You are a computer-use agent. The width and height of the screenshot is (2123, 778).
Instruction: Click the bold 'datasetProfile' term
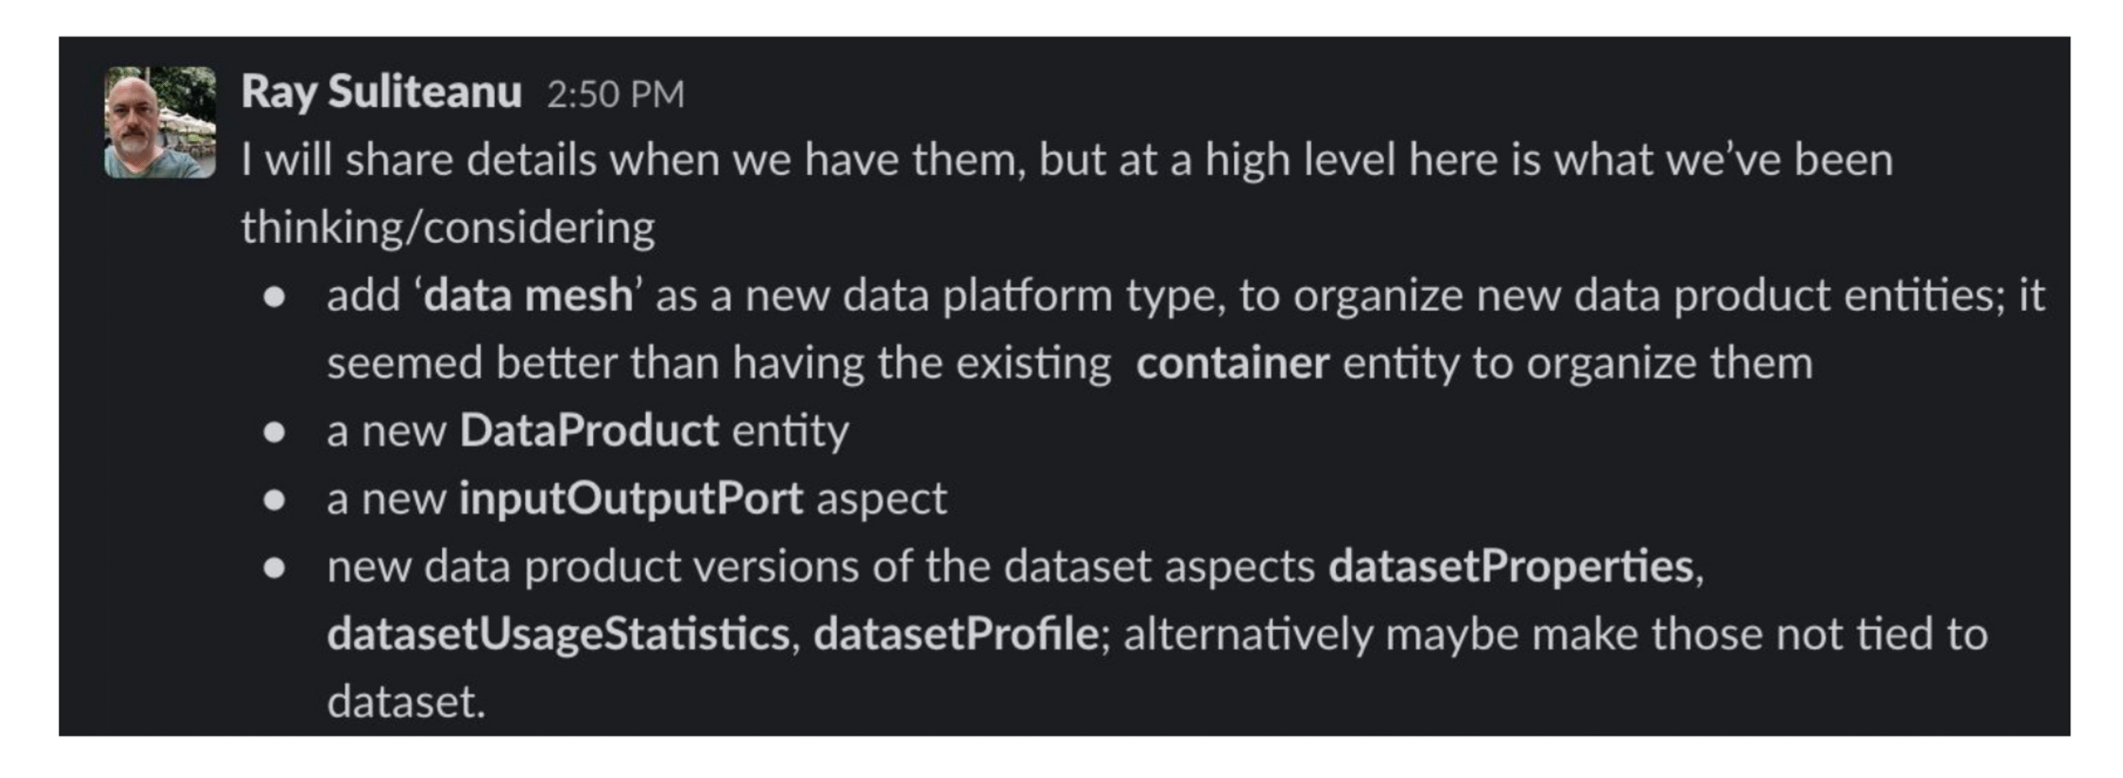[x=956, y=635]
